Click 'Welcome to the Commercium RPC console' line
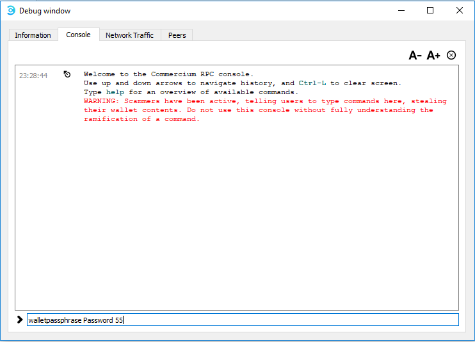Screen dimensions: 475x342 point(168,74)
